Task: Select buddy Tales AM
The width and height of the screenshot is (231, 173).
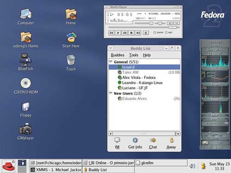Action: (144, 72)
